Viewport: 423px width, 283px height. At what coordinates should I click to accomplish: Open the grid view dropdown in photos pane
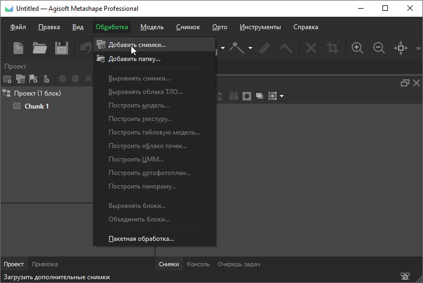pos(281,96)
